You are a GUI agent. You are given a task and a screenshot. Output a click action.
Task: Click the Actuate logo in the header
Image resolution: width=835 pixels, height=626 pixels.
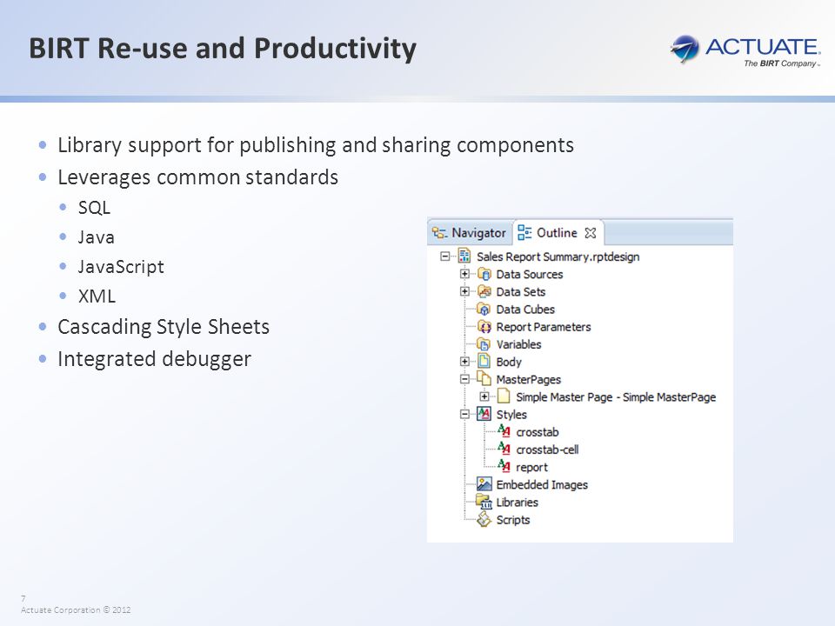coord(745,50)
